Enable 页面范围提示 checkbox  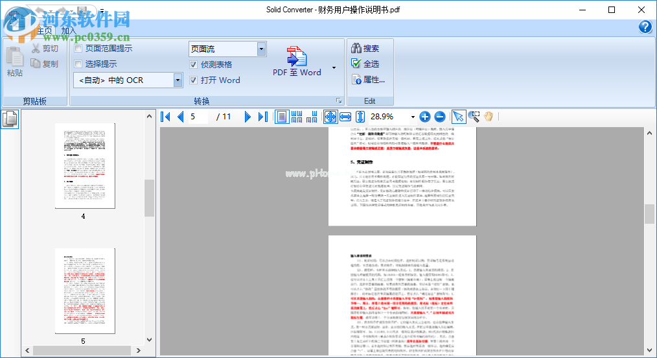coord(78,49)
